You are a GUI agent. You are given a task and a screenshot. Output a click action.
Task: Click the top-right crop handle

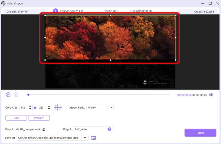click(x=176, y=16)
